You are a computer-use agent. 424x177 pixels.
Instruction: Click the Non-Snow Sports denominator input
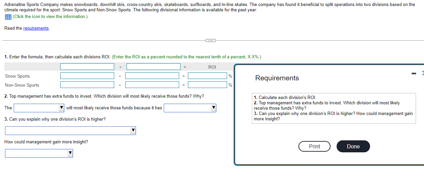[152, 85]
